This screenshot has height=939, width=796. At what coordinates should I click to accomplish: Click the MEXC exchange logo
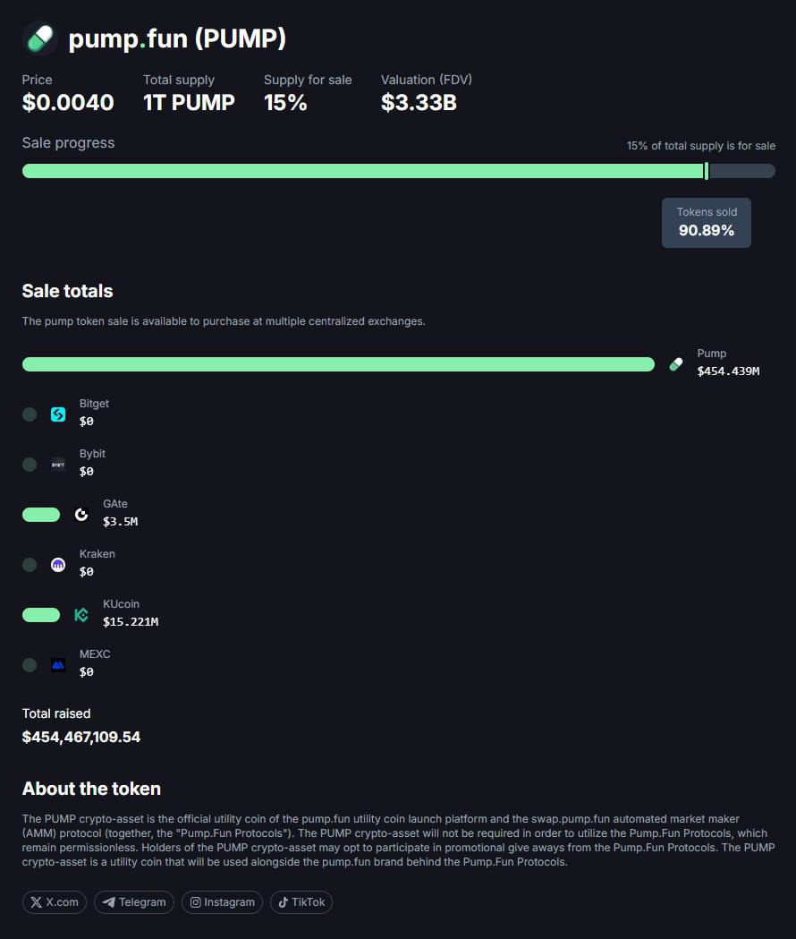tap(58, 665)
